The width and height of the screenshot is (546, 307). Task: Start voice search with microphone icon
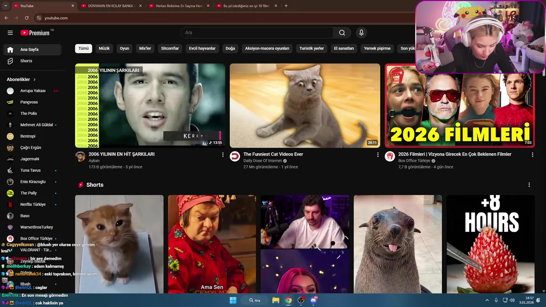[x=361, y=33]
